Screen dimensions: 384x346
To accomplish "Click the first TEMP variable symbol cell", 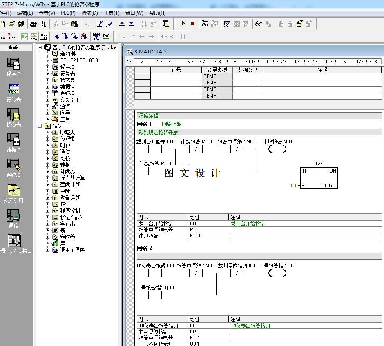I will pos(176,76).
